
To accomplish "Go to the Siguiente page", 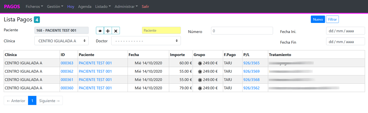I will pyautogui.click(x=49, y=100).
